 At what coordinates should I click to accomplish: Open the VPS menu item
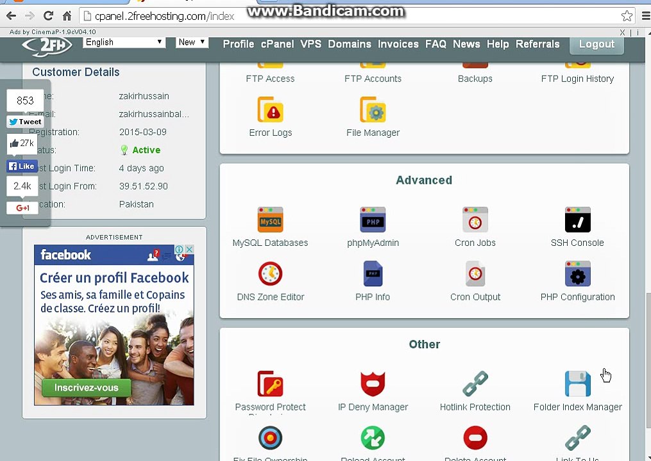click(311, 44)
